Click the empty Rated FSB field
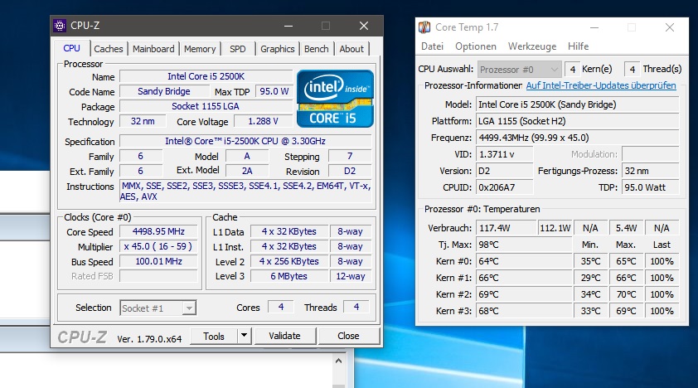Screen dimensions: 698x388 coord(158,276)
